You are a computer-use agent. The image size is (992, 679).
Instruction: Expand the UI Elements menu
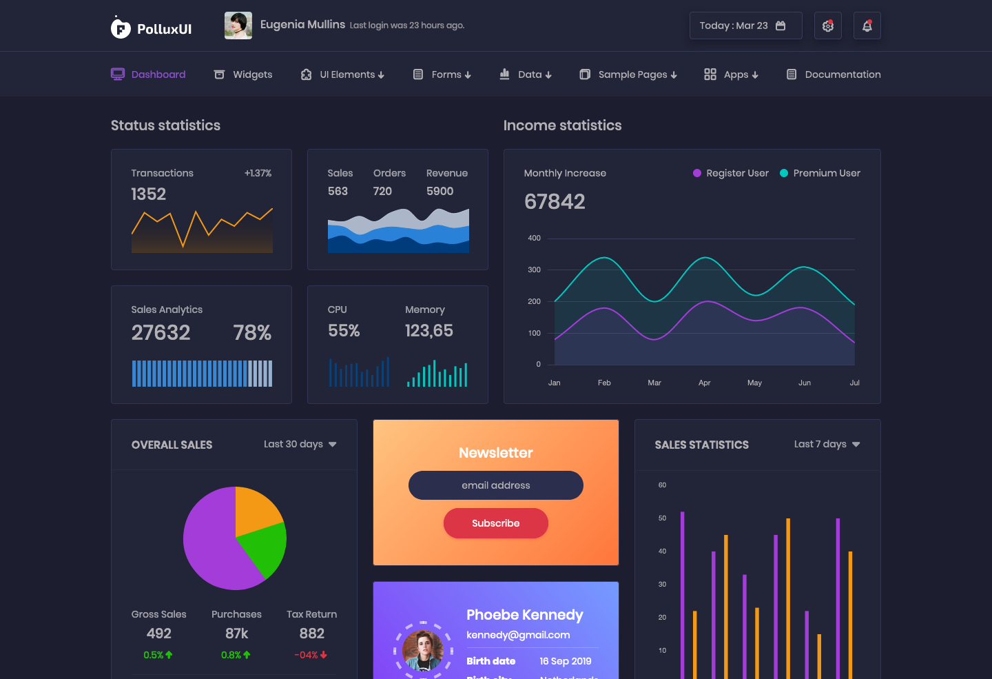point(342,74)
